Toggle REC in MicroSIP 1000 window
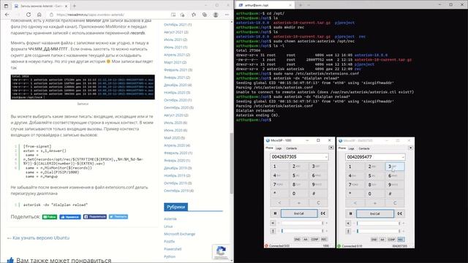Image resolution: width=468 pixels, height=263 pixels. click(x=324, y=239)
